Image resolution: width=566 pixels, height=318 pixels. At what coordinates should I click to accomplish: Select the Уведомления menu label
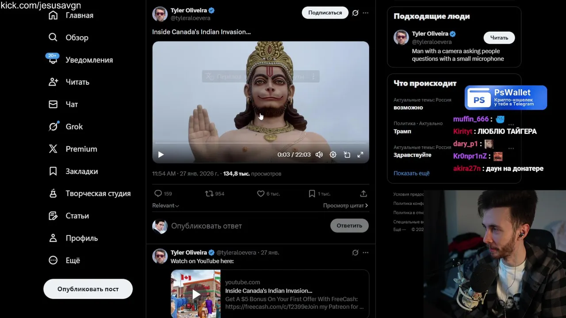(x=89, y=60)
